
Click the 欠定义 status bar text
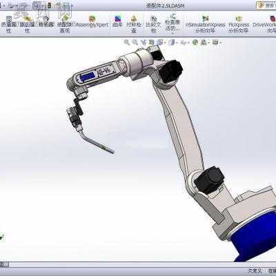[x=255, y=270]
